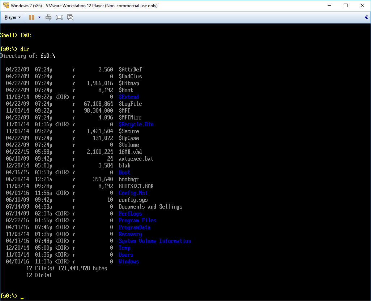Click the blue Program Files directory name
The image size is (371, 301).
pyautogui.click(x=137, y=220)
